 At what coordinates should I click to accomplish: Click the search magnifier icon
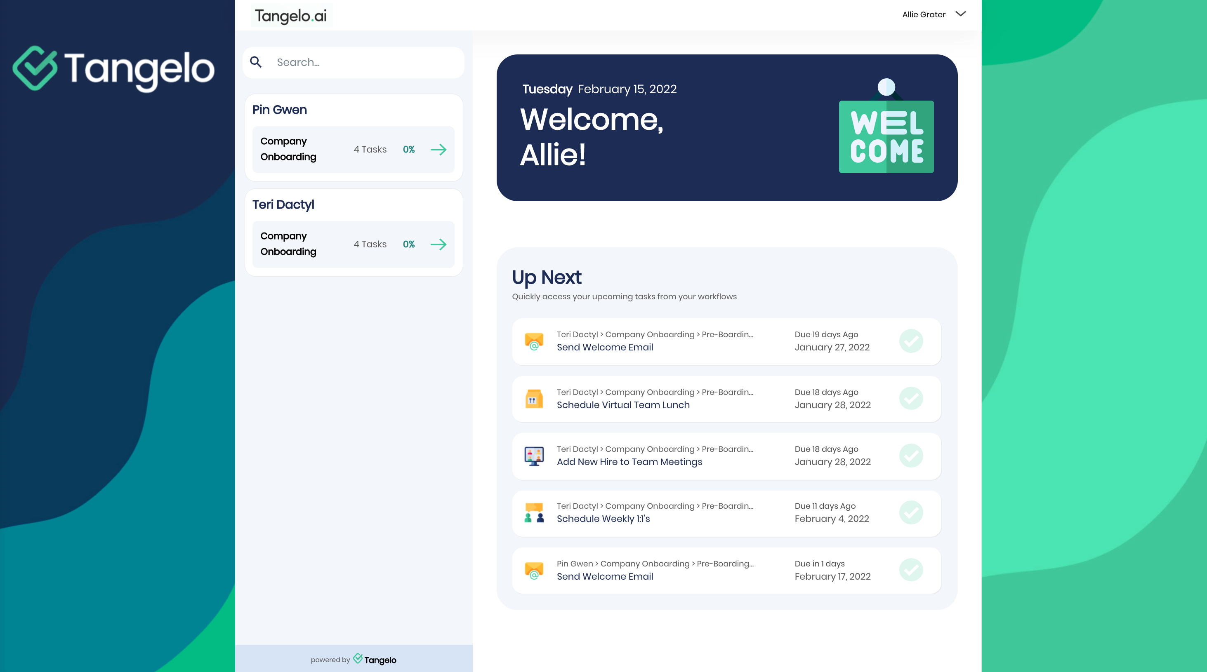[x=256, y=62]
